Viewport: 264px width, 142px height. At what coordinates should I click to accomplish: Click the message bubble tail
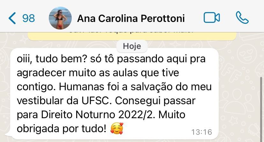(x=8, y=134)
